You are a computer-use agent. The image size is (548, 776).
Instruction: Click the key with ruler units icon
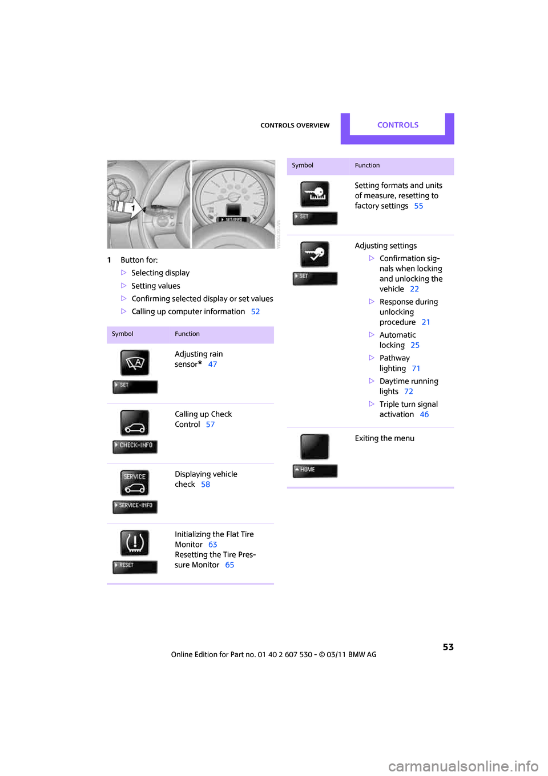pos(315,194)
